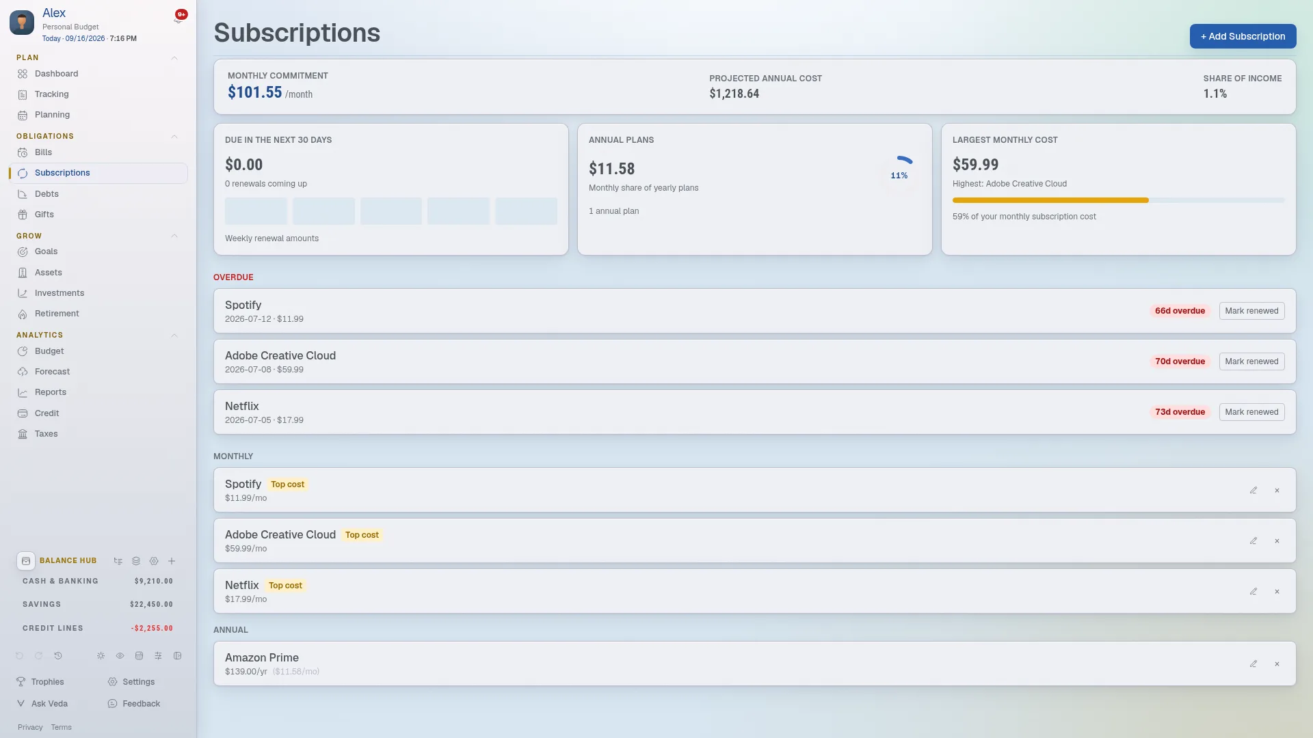
Task: Remove the Amazon Prime annual subscription
Action: point(1277,664)
